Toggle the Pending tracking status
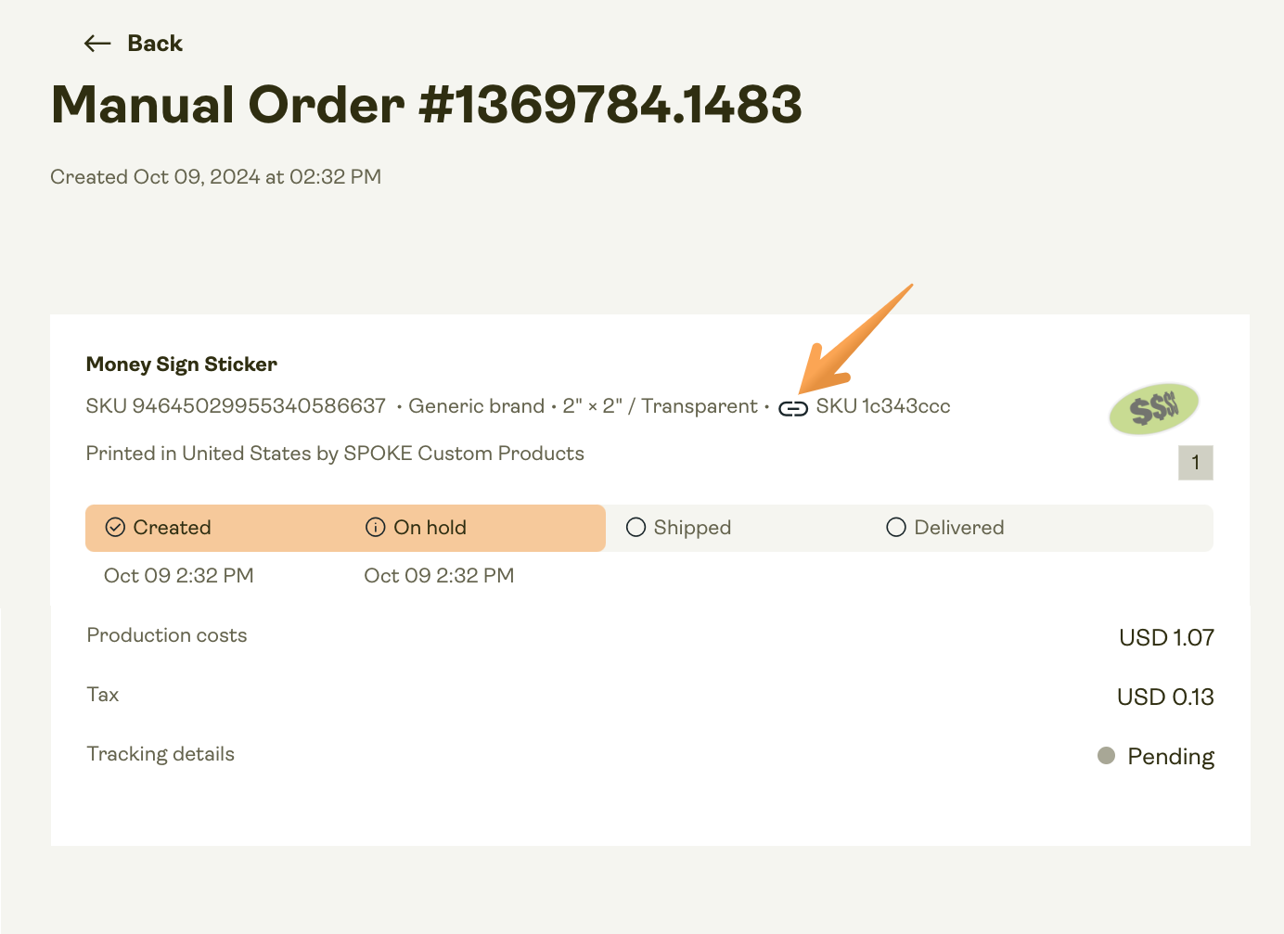The width and height of the screenshot is (1284, 934). coord(1155,756)
